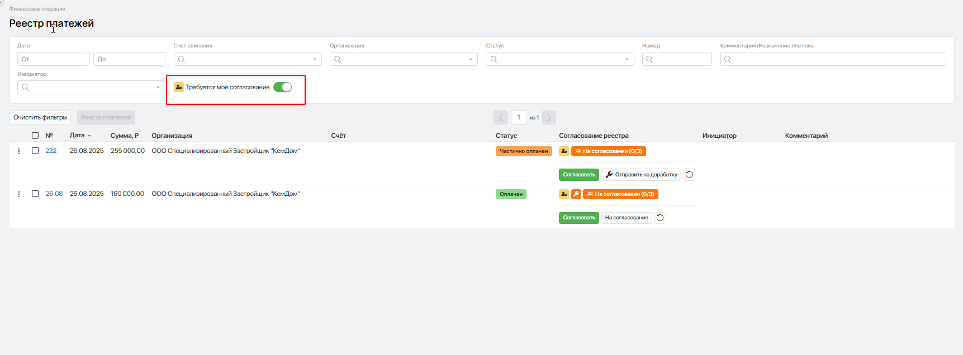Click the refresh icon in row 222

[689, 175]
